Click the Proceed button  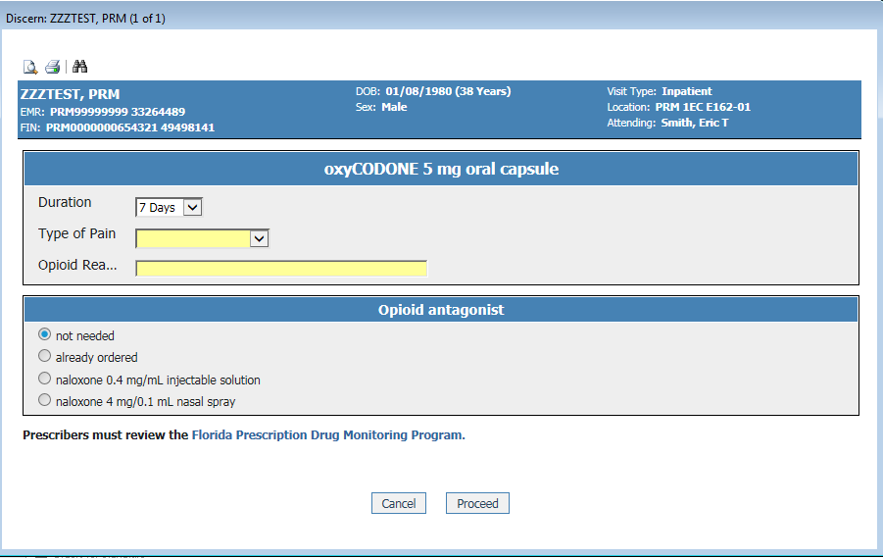pyautogui.click(x=477, y=503)
